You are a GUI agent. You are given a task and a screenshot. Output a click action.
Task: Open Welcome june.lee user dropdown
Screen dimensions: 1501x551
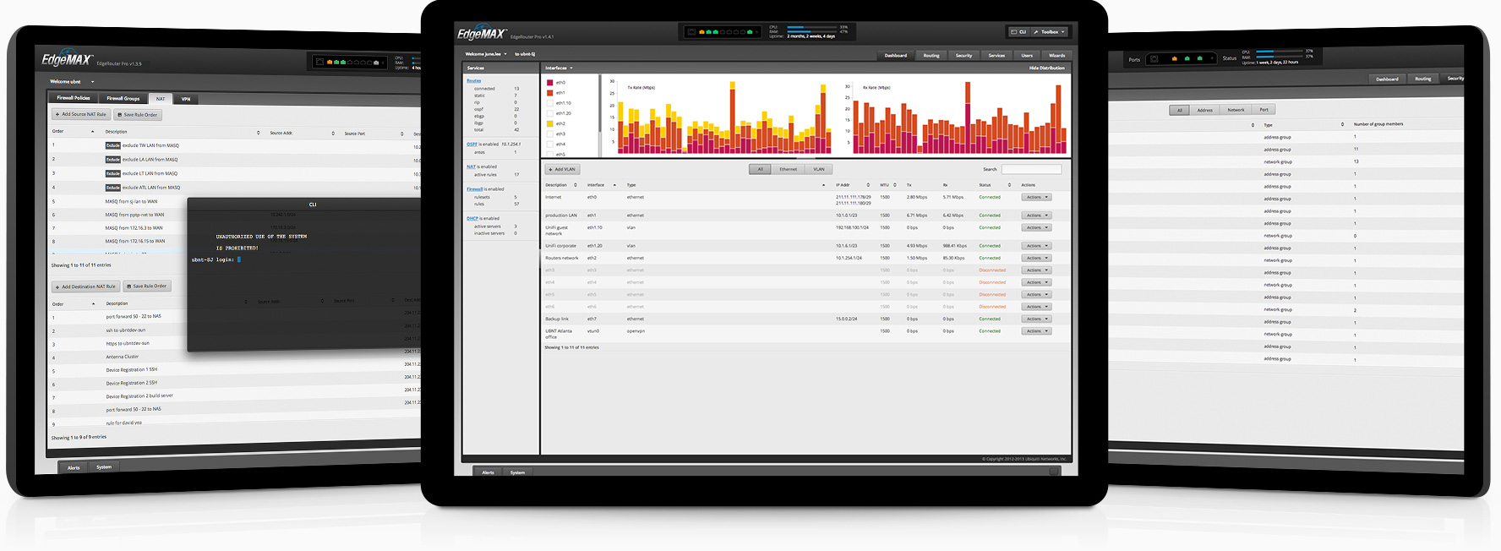[x=486, y=54]
